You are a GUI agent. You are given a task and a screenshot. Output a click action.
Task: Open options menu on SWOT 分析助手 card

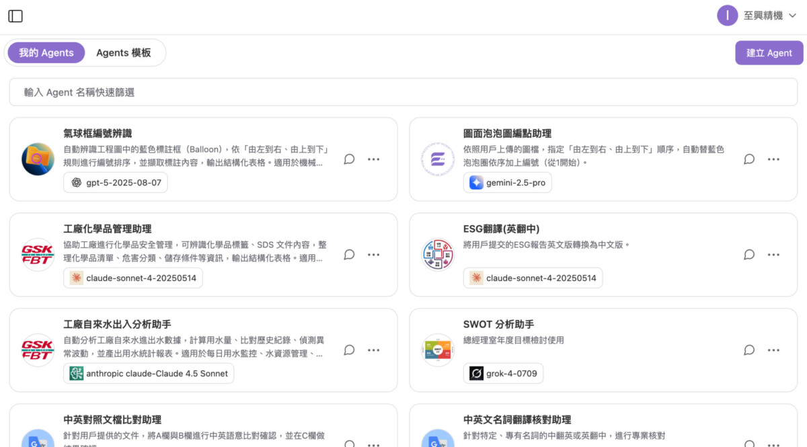tap(773, 350)
